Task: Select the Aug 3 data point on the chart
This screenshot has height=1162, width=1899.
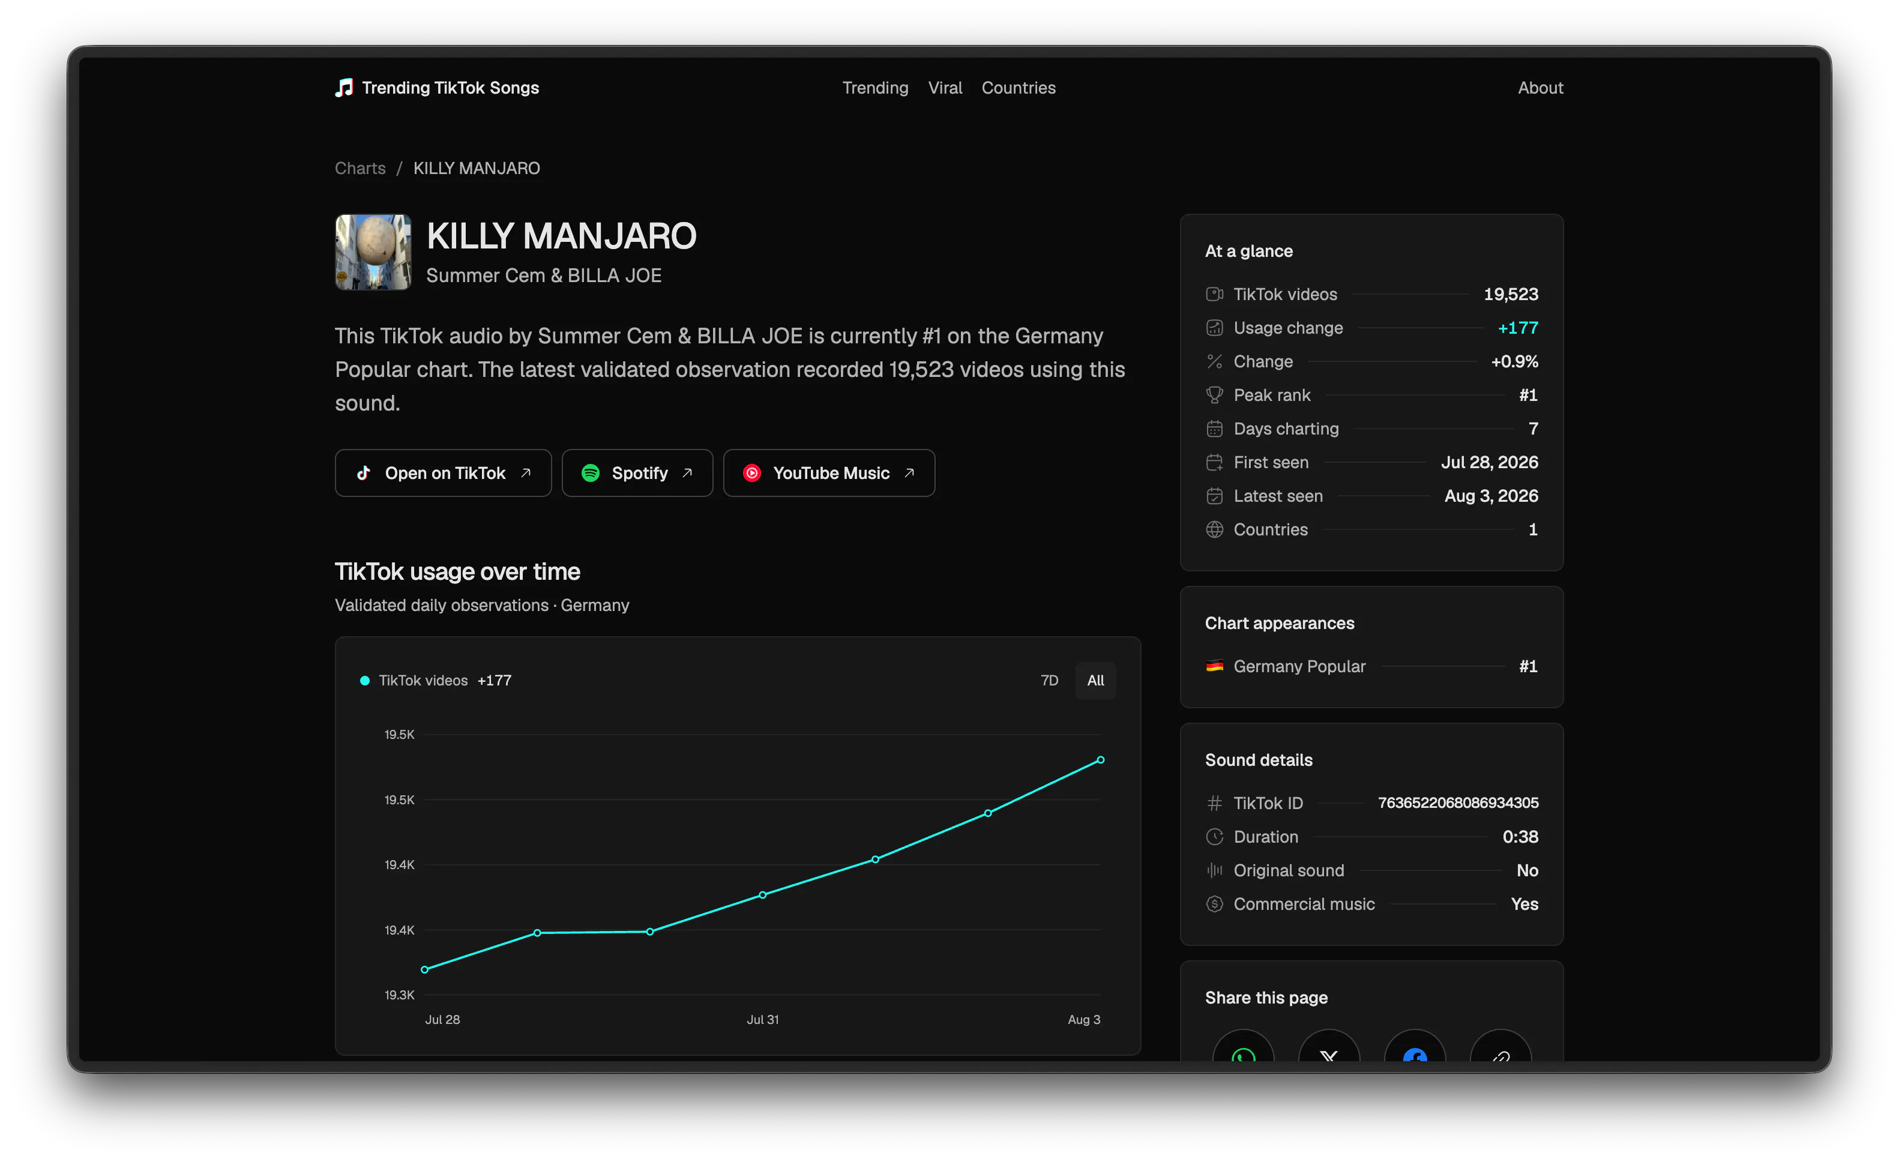Action: tap(1101, 760)
